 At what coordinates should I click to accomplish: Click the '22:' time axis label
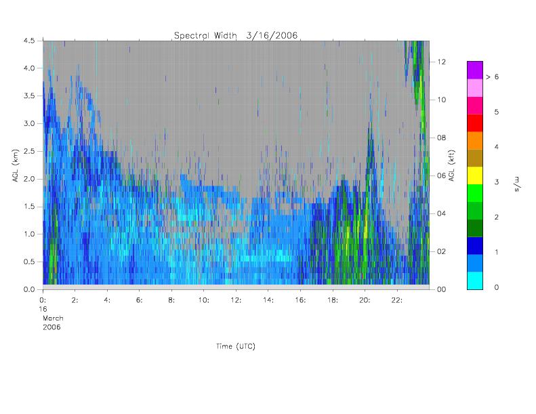click(396, 300)
